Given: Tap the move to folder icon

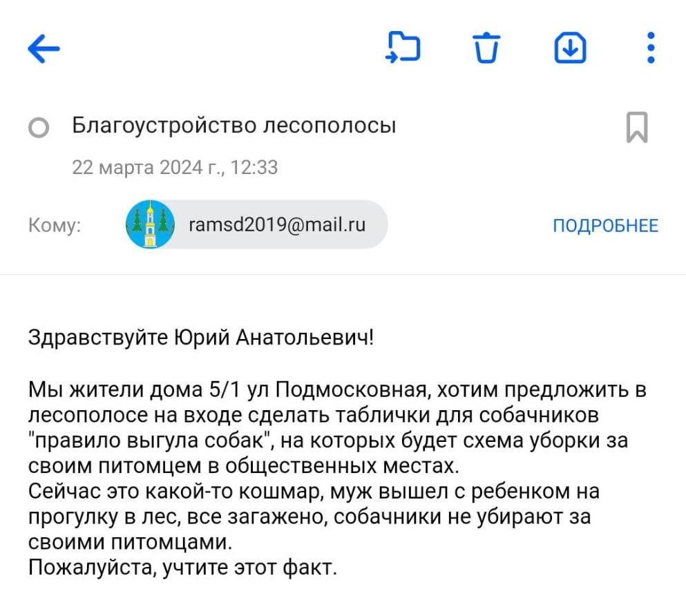Looking at the screenshot, I should coord(403,47).
